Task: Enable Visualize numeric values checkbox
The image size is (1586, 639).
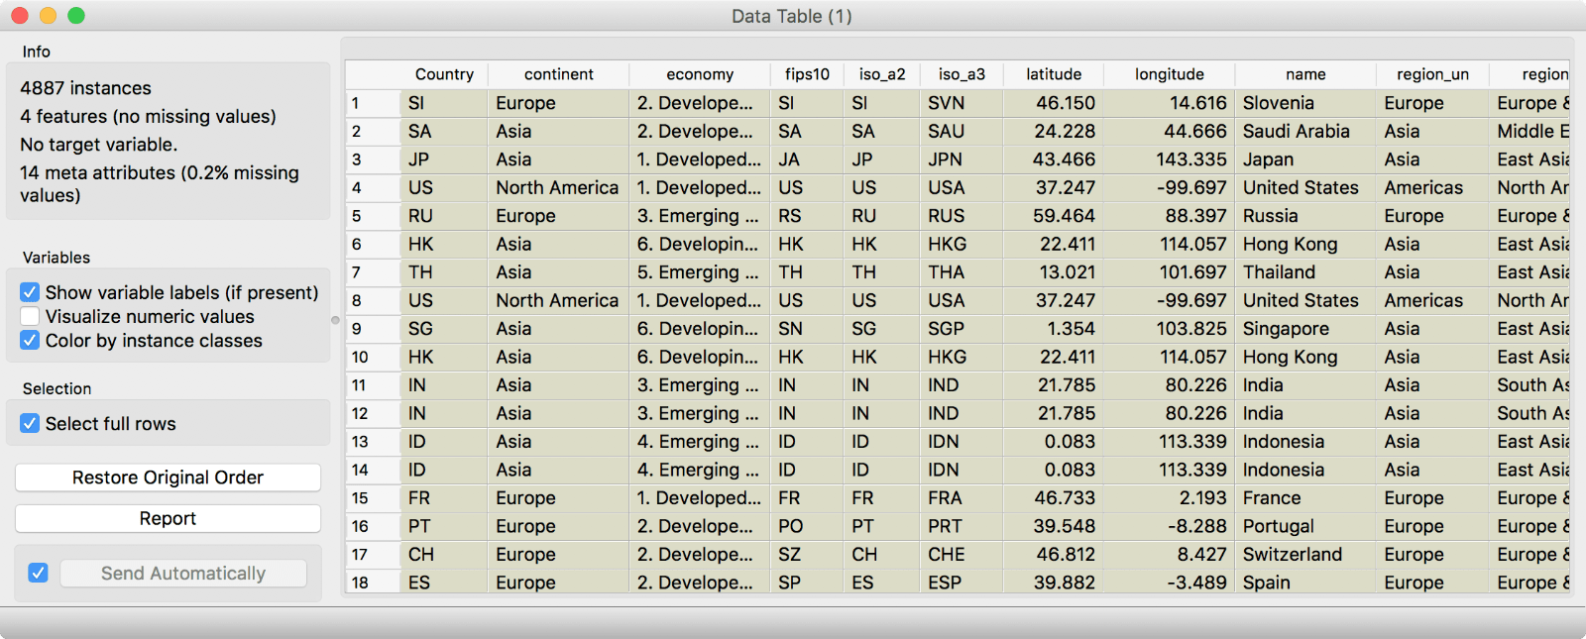Action: click(30, 316)
